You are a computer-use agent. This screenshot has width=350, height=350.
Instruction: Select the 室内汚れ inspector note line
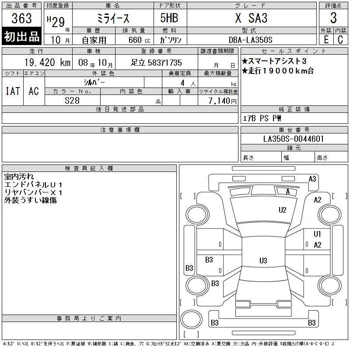[19, 177]
